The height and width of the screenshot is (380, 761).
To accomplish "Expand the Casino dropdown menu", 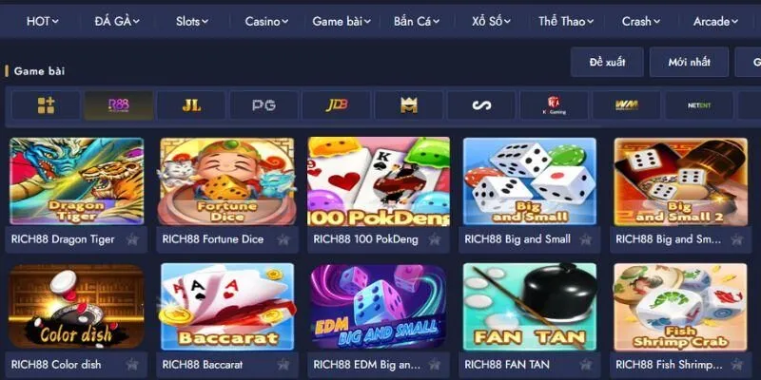I will (x=266, y=21).
